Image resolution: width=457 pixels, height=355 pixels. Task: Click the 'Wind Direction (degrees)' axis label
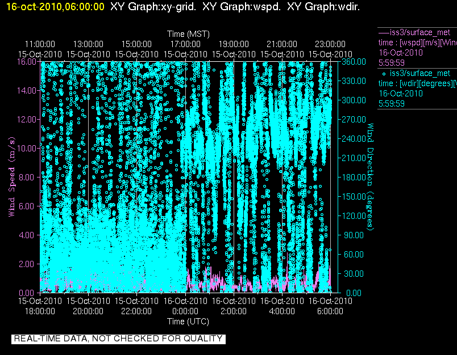pos(370,177)
